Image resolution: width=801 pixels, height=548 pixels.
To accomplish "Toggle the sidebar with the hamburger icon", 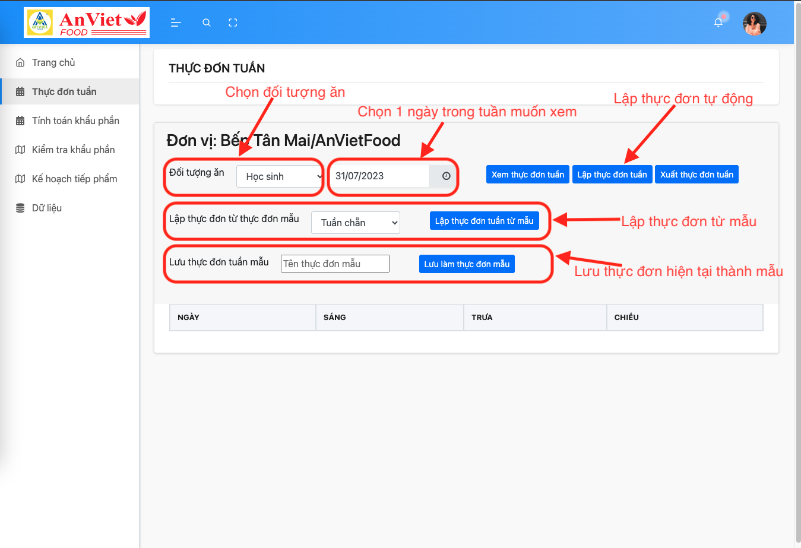I will [175, 23].
